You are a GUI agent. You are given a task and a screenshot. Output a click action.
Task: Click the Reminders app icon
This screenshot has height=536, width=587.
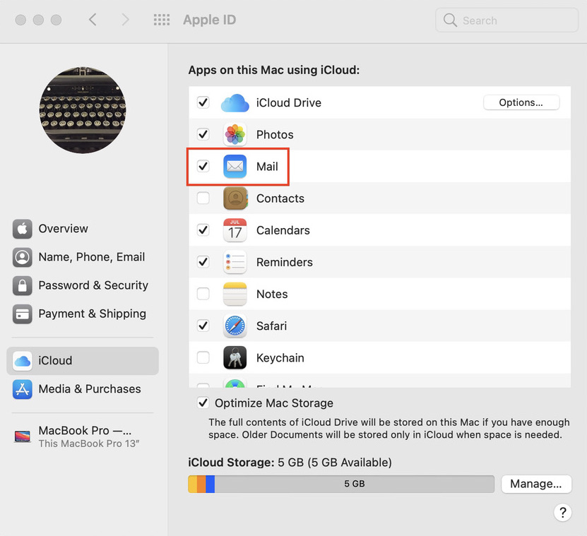[235, 262]
